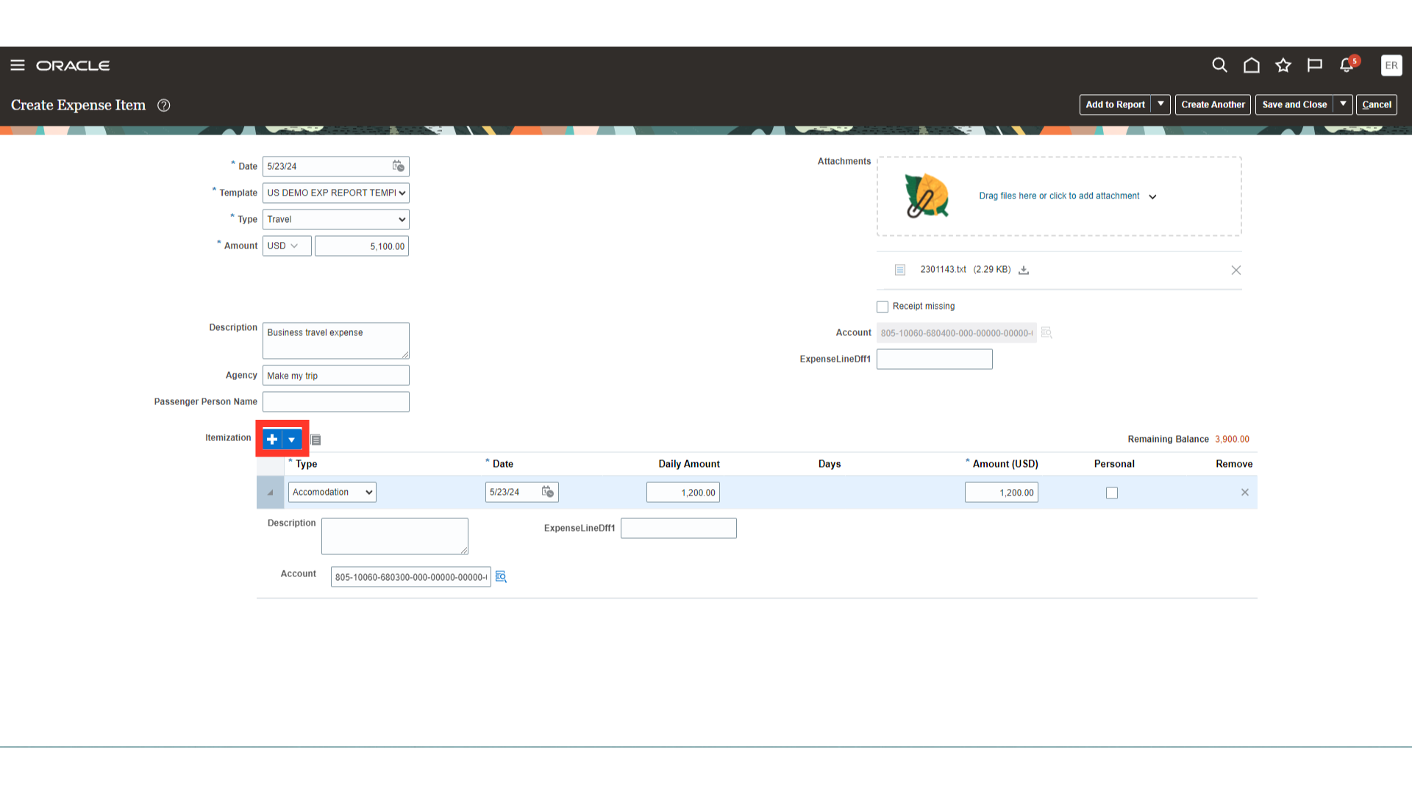Open itemization add options arrow
This screenshot has width=1412, height=794.
(292, 439)
